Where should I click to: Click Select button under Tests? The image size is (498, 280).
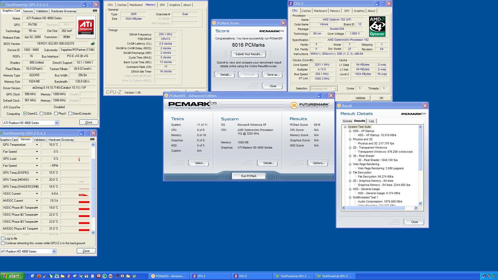coord(200,163)
